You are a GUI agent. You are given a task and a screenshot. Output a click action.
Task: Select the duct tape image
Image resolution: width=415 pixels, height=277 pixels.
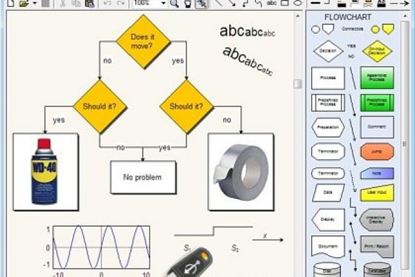pyautogui.click(x=240, y=171)
